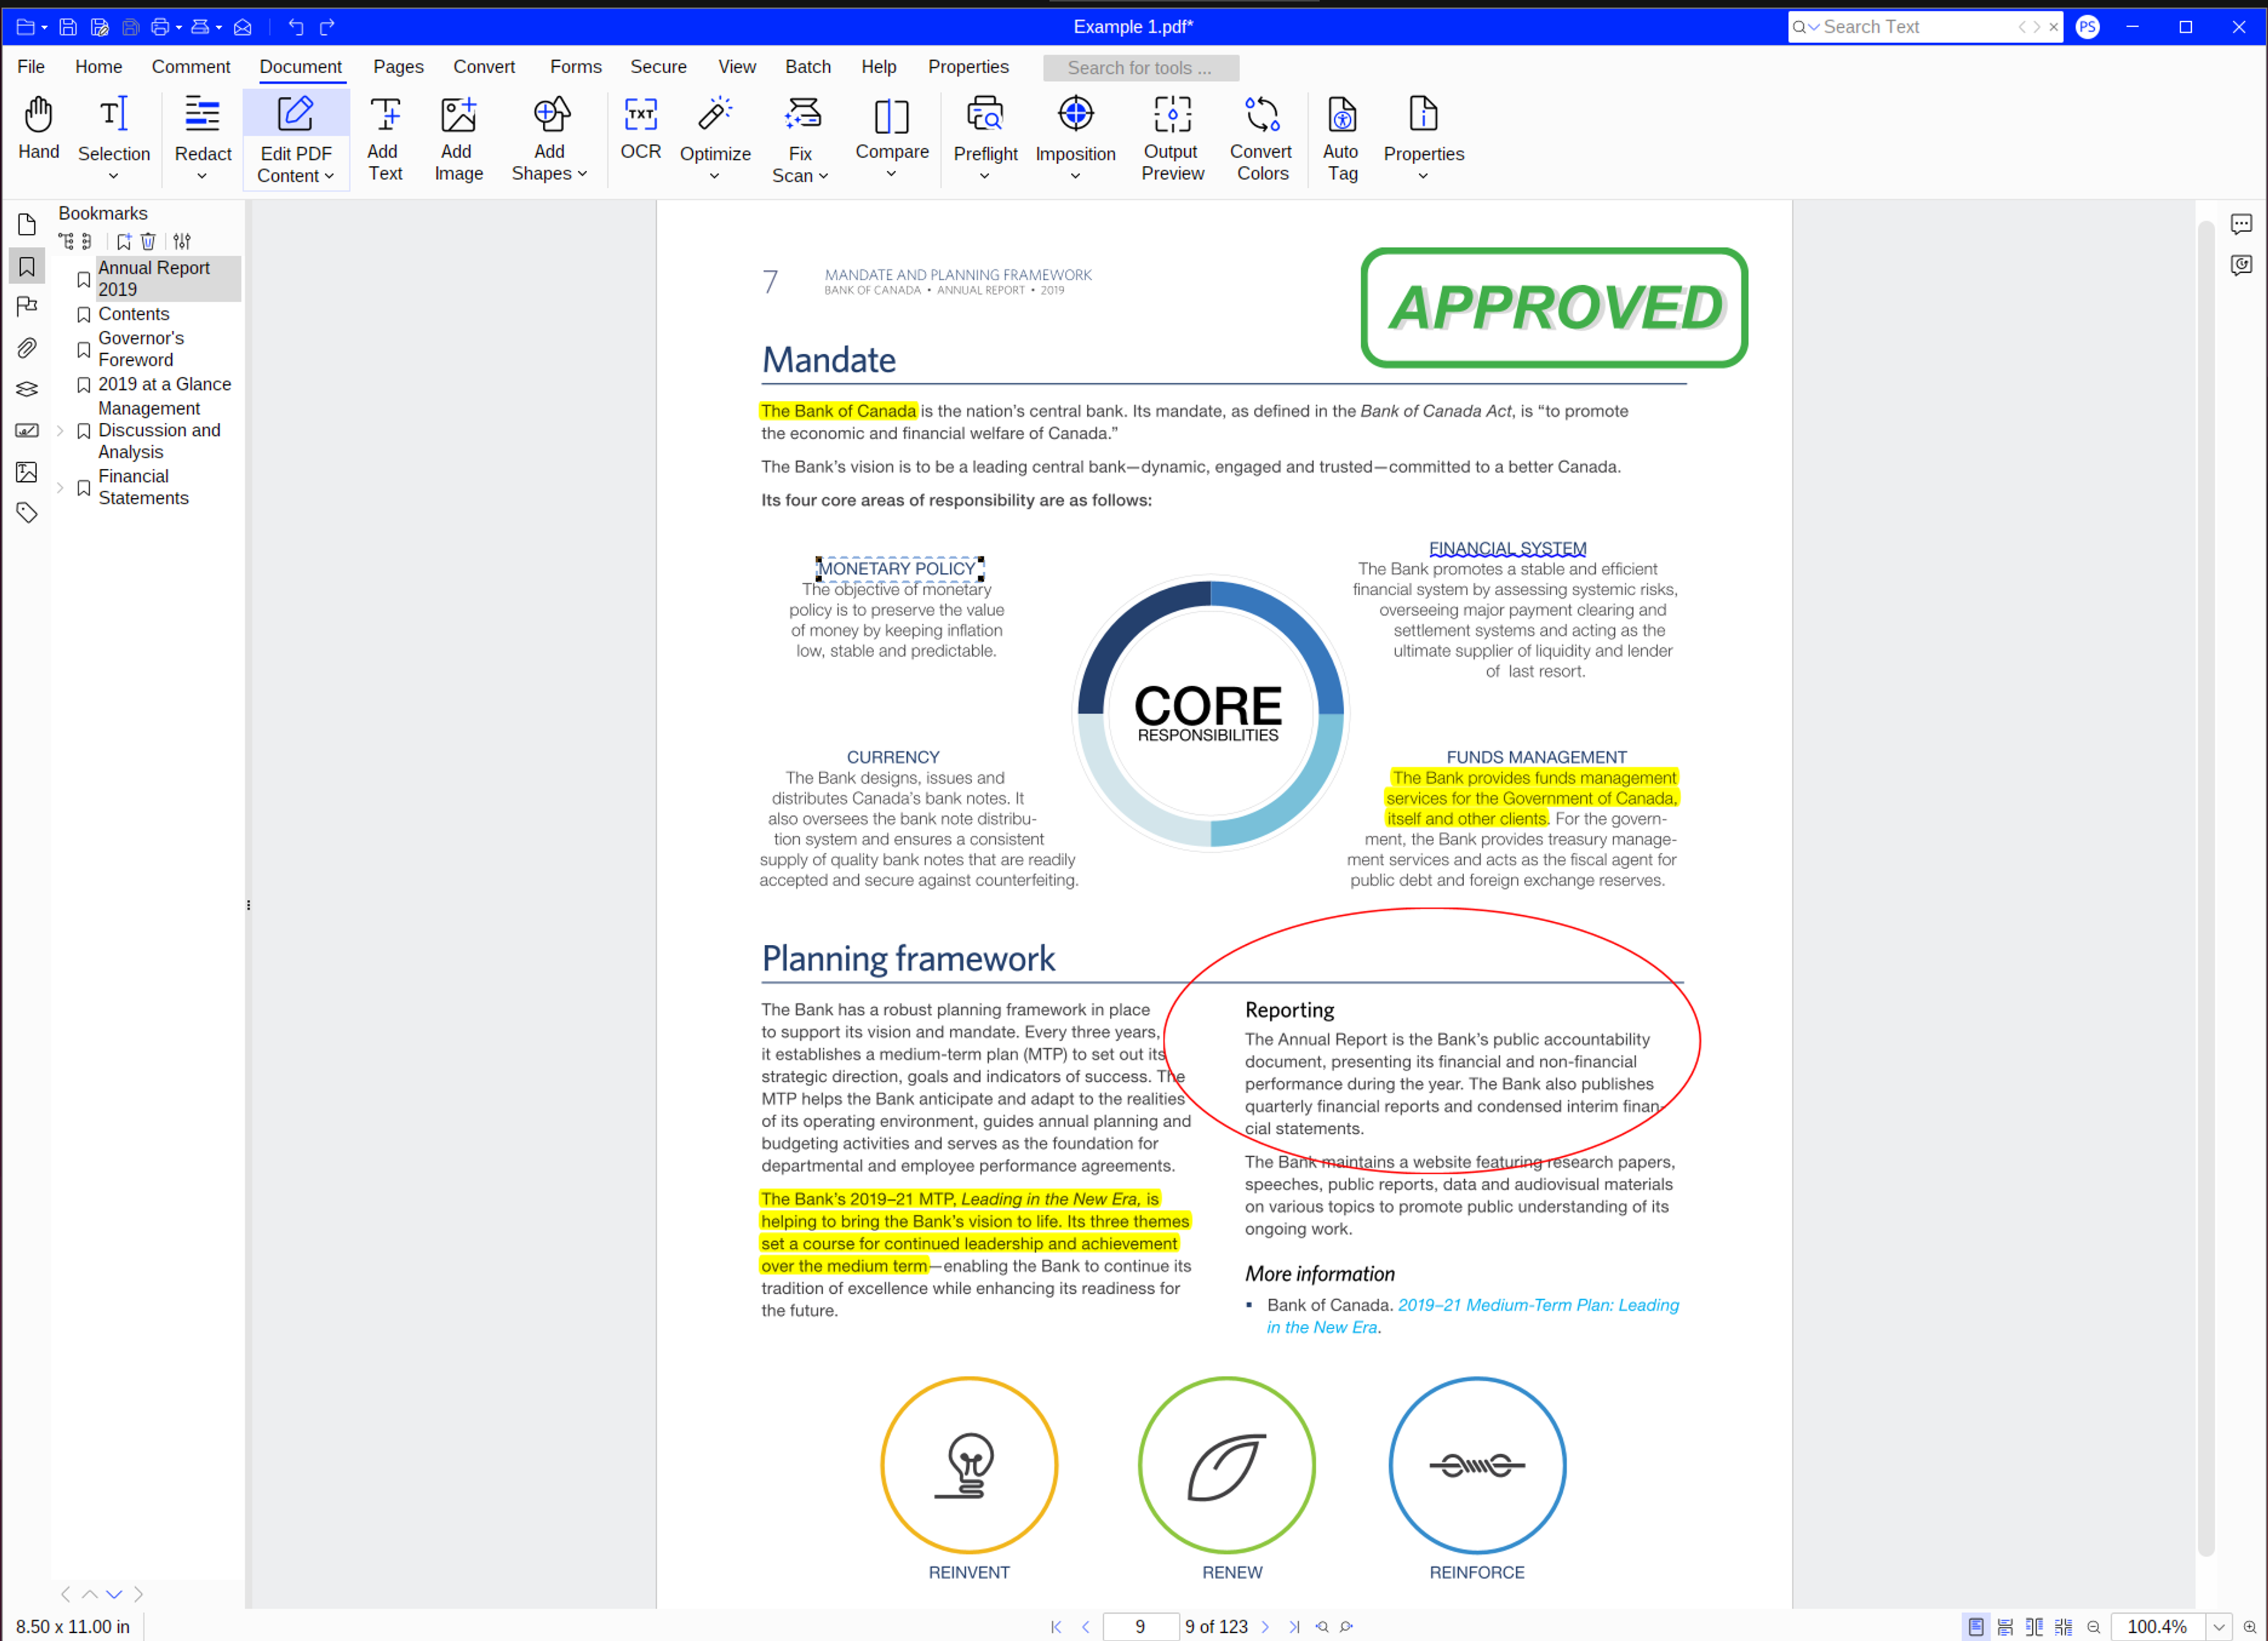
Task: Redo the last action
Action: click(x=327, y=27)
